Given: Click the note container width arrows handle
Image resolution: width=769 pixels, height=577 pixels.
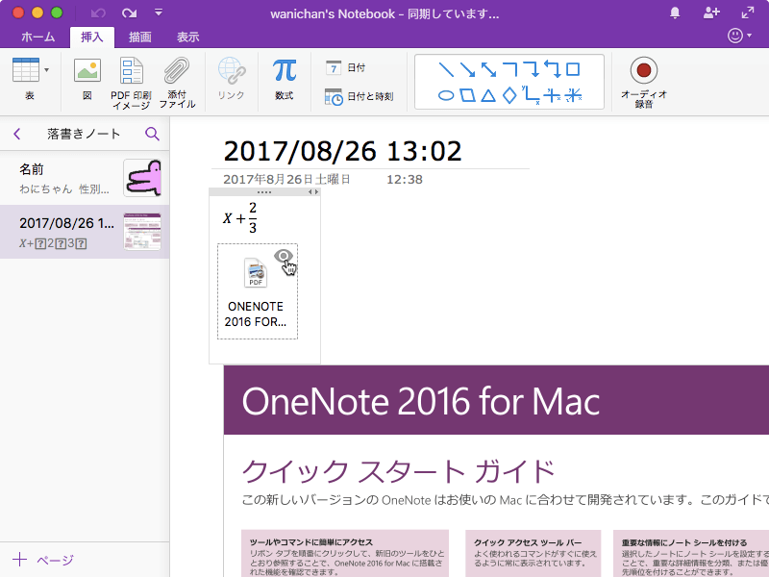Looking at the screenshot, I should pos(313,191).
